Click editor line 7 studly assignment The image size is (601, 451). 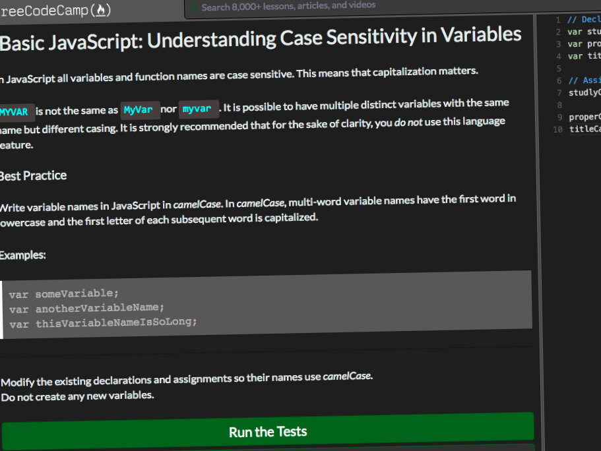585,92
